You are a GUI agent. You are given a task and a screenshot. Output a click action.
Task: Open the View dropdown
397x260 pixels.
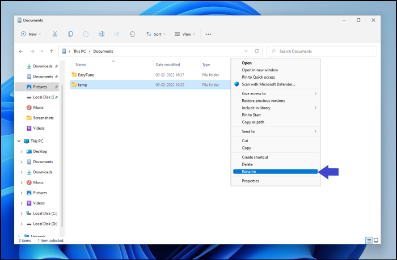(x=184, y=34)
